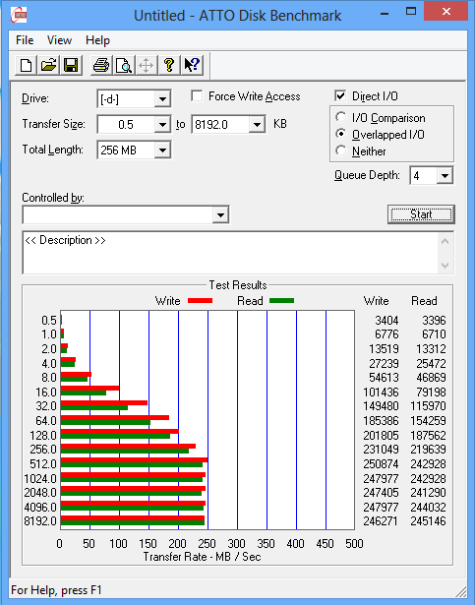Screen dimensions: 475x605
Task: Expand the Transfer Size start dropdown
Action: 162,125
